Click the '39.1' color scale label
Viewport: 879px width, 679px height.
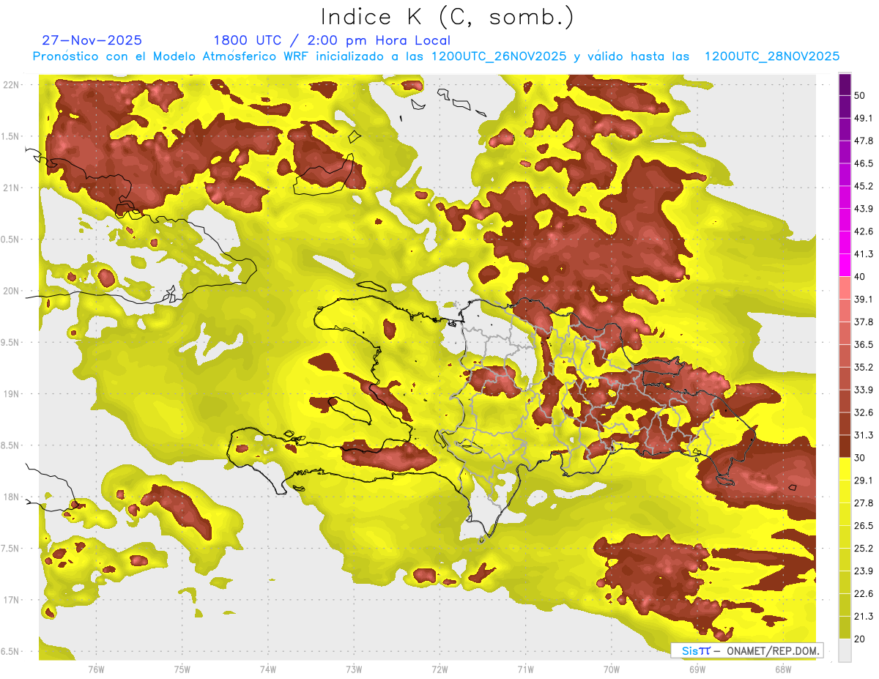(864, 299)
